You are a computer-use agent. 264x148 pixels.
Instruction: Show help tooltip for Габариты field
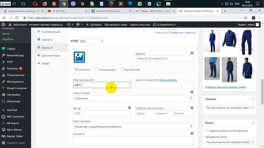point(192,108)
